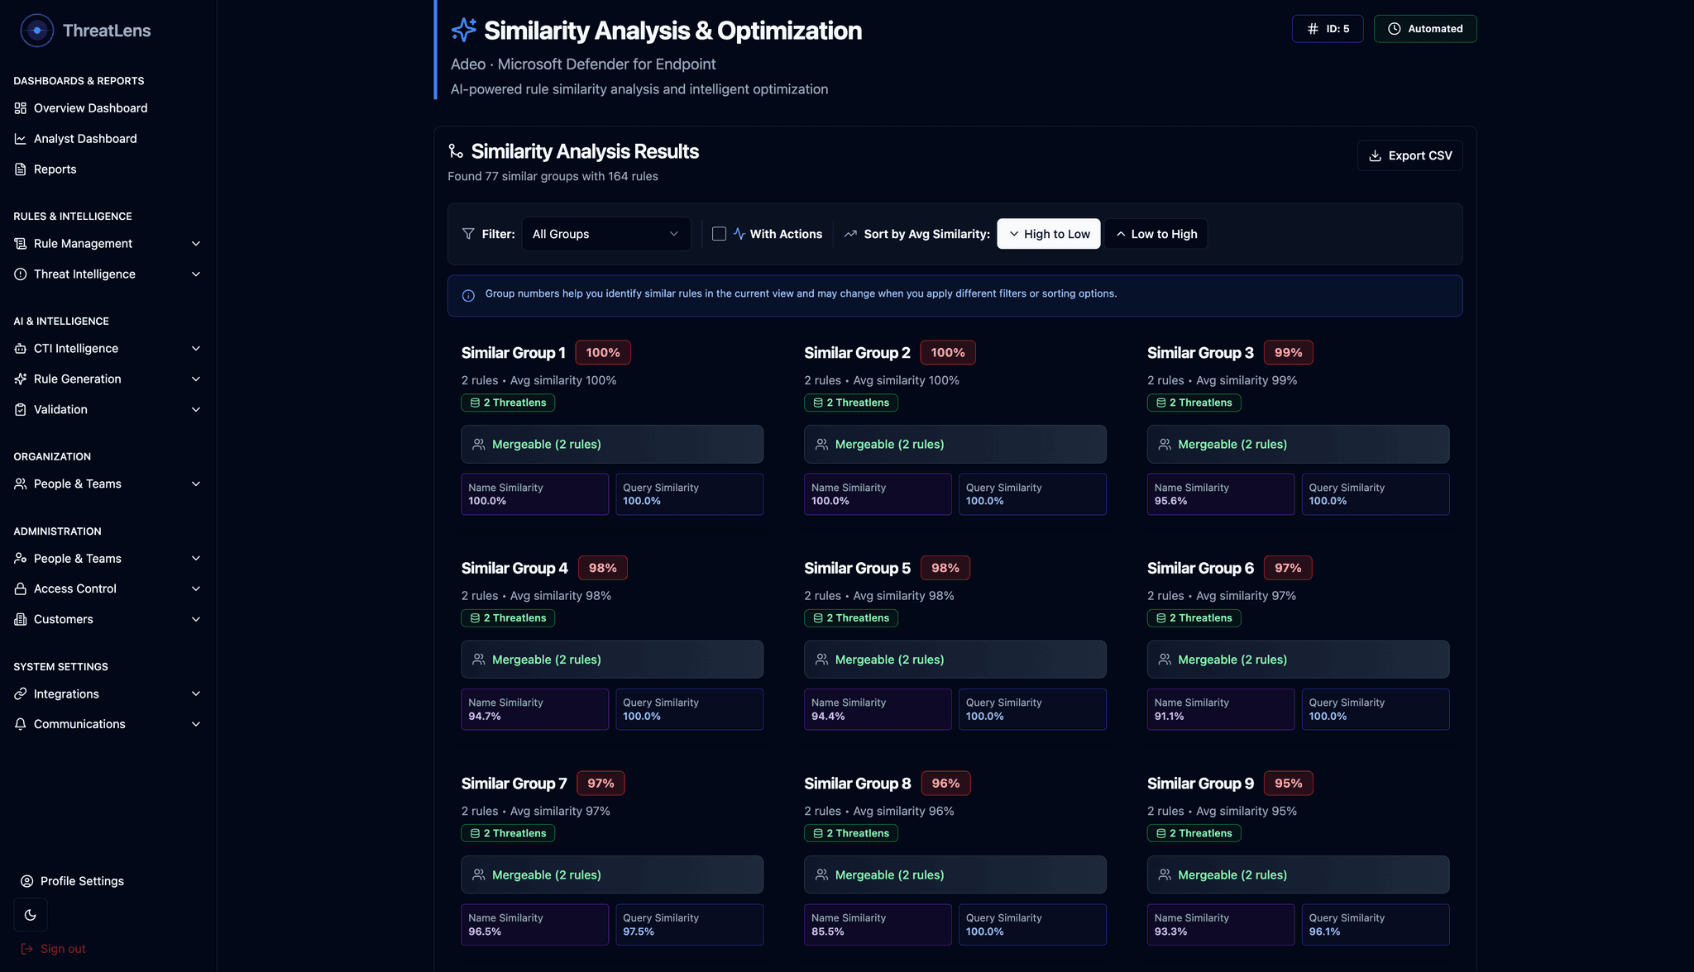Screen dimensions: 1694x972
Task: Click Query Similarity 97.5% box in Group 7
Action: coord(690,925)
